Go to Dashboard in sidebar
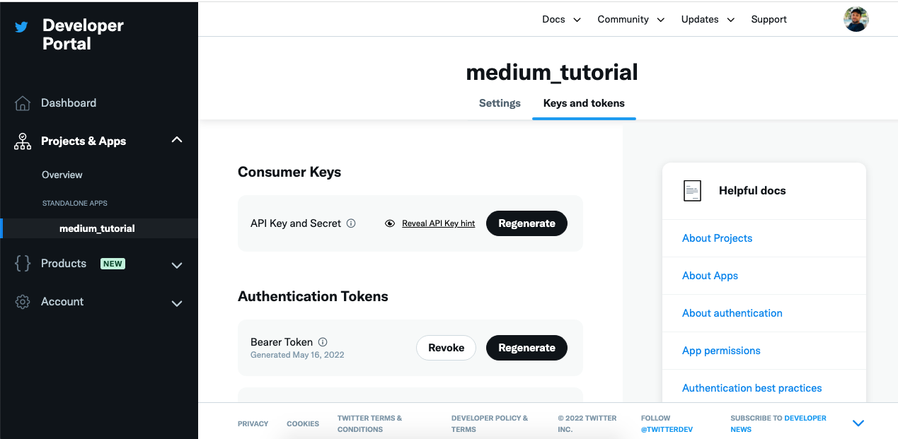Screen dimensions: 898x439 (69, 103)
